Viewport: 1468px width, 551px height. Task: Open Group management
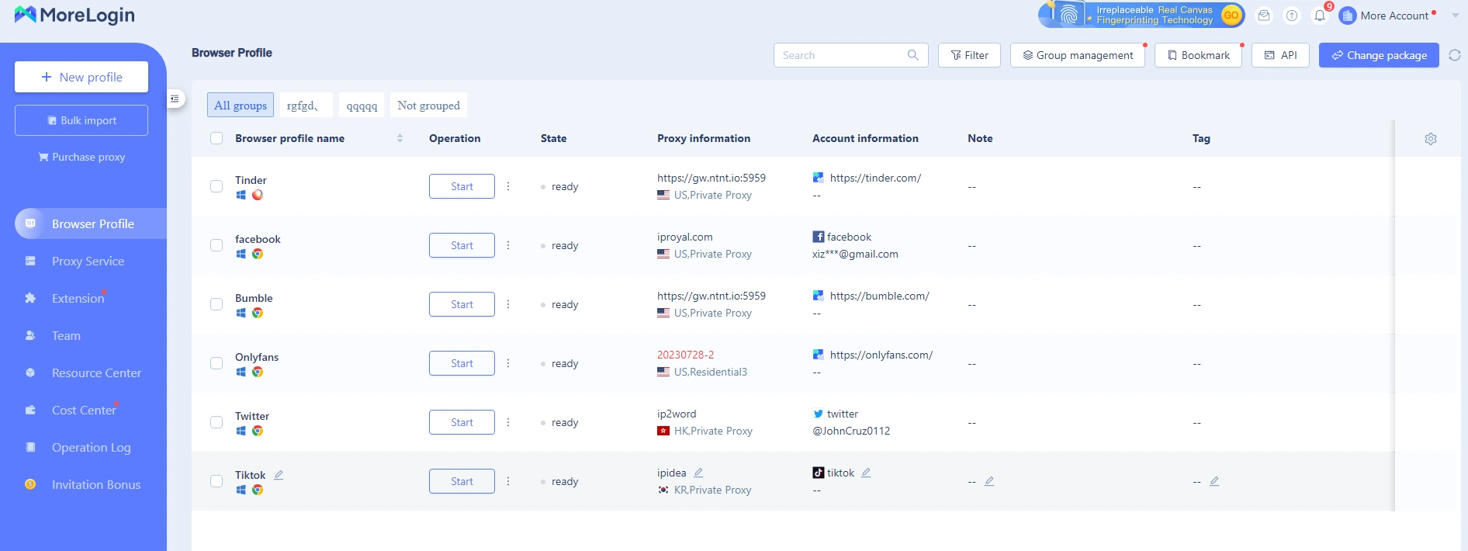(x=1078, y=55)
